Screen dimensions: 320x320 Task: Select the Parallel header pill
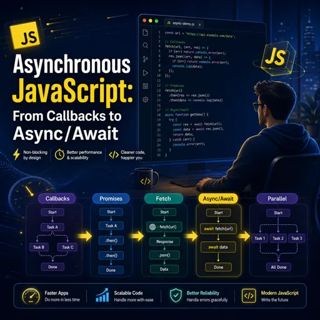click(x=277, y=199)
